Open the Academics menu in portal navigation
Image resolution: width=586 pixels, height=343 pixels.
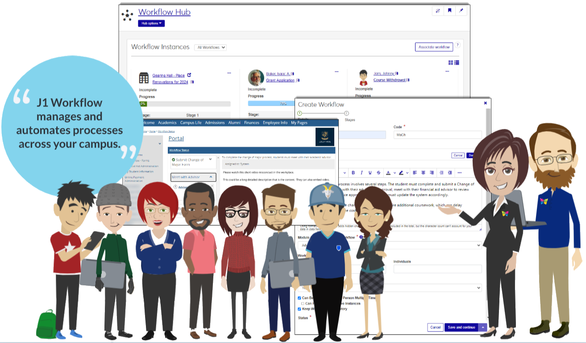(167, 123)
